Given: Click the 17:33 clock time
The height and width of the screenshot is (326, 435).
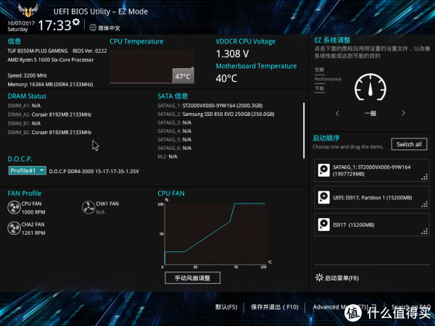Looking at the screenshot, I should (x=54, y=25).
